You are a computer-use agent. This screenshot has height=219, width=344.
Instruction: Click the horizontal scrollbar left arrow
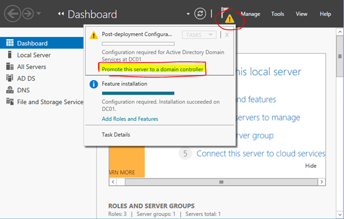113,182
